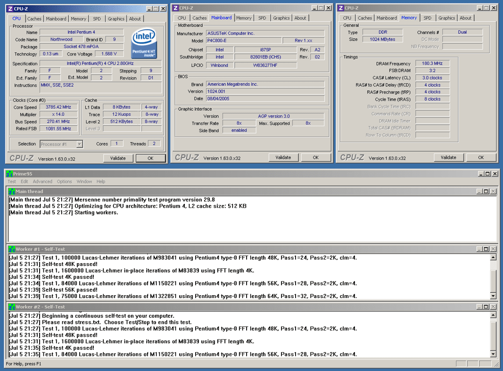Click the Core Voltage 1.568 V value
The width and height of the screenshot is (503, 371).
(x=109, y=54)
